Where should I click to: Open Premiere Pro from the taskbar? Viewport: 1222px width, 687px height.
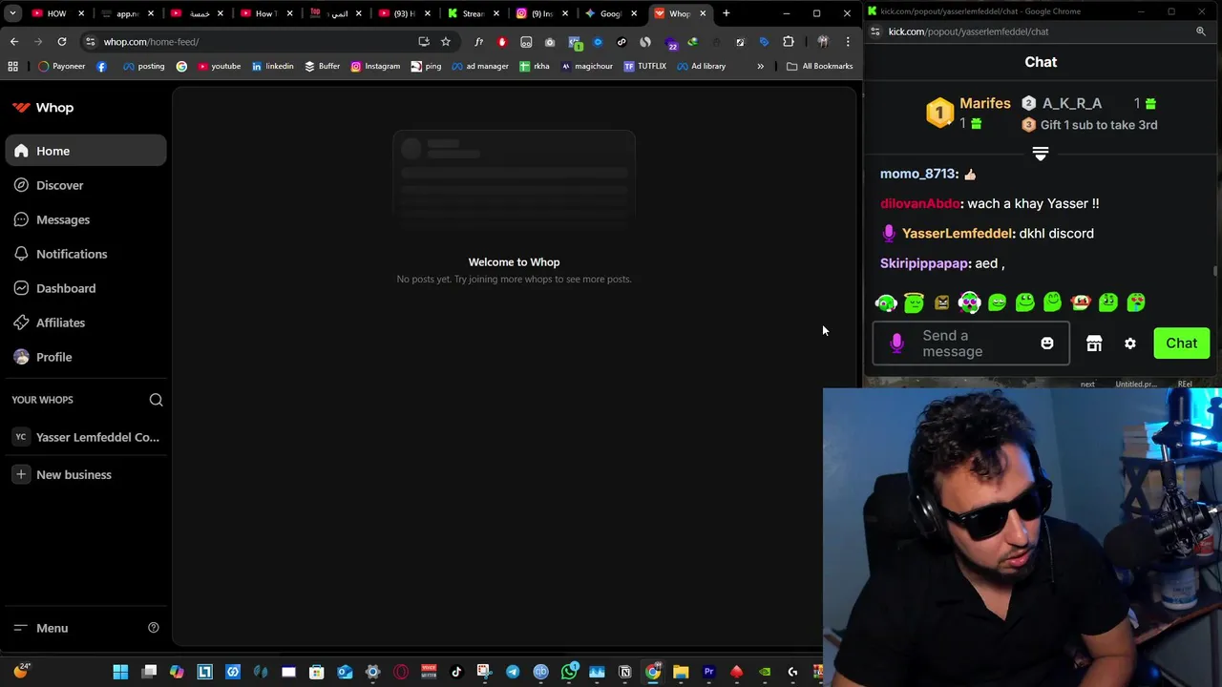coord(708,672)
